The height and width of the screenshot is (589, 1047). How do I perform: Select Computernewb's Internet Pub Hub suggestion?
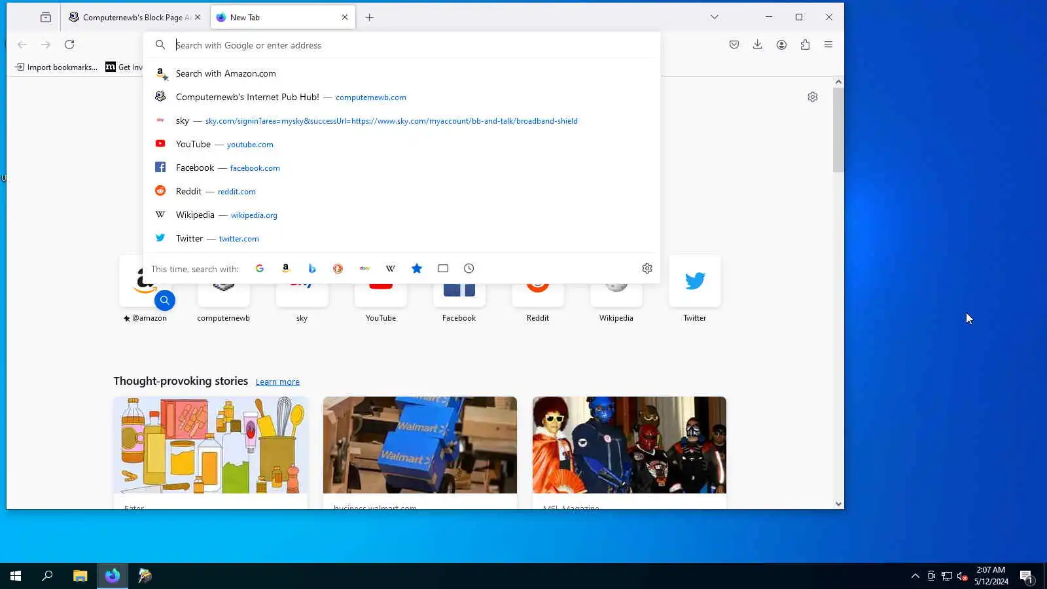tap(400, 97)
